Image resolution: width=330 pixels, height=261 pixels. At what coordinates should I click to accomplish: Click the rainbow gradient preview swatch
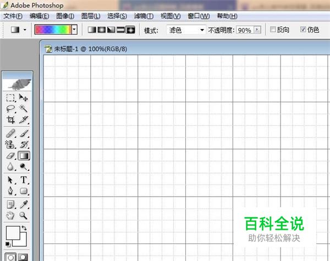53,30
